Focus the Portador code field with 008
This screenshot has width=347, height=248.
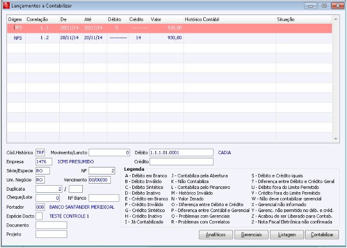coord(40,207)
